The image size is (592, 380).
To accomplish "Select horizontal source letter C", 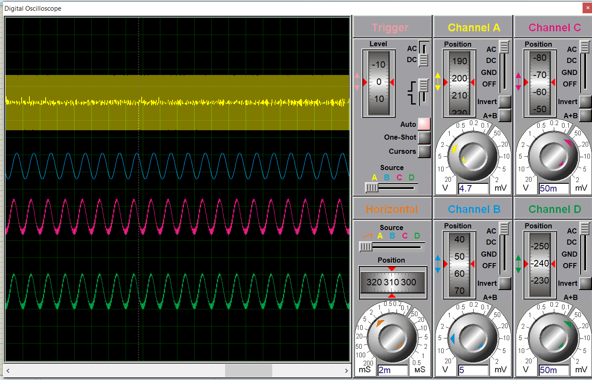I will click(405, 236).
